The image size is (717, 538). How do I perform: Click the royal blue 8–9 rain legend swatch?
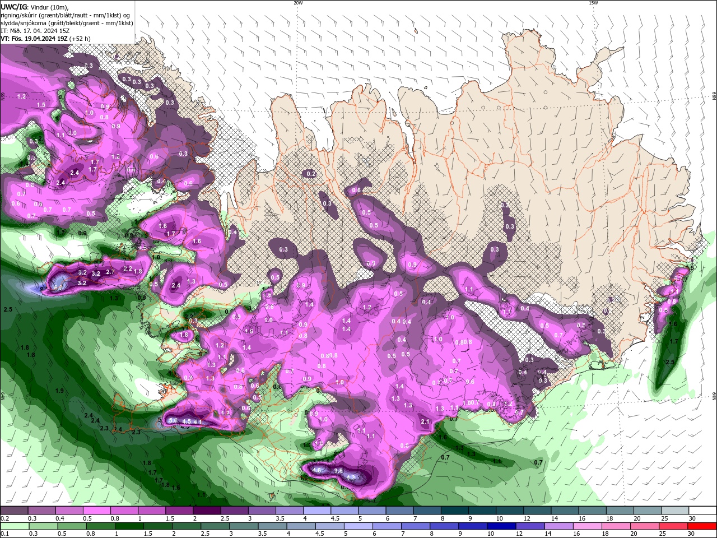click(x=444, y=526)
